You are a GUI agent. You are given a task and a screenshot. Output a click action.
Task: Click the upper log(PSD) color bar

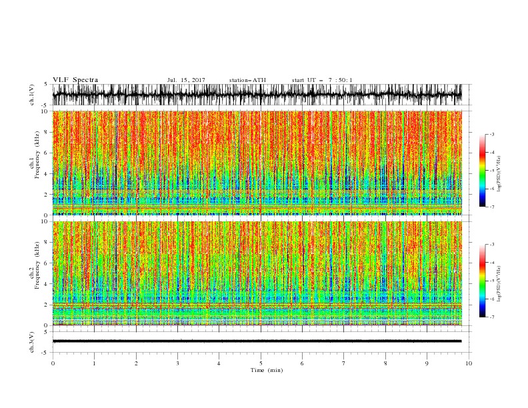(482, 171)
